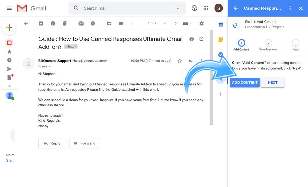Click the NEXT button

[x=272, y=83]
